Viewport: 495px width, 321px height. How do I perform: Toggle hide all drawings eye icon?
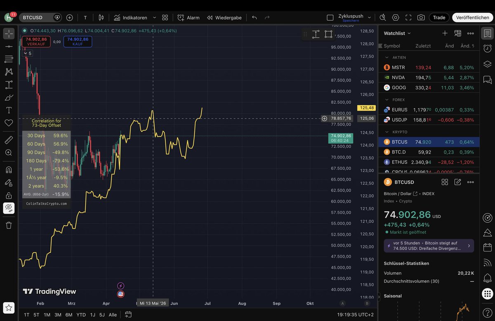(9, 208)
